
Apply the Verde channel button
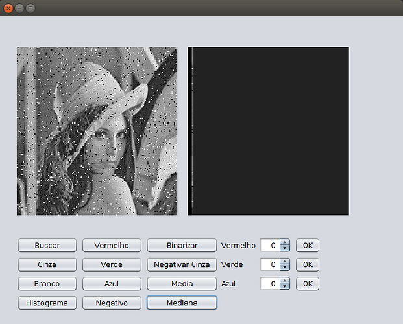112,264
